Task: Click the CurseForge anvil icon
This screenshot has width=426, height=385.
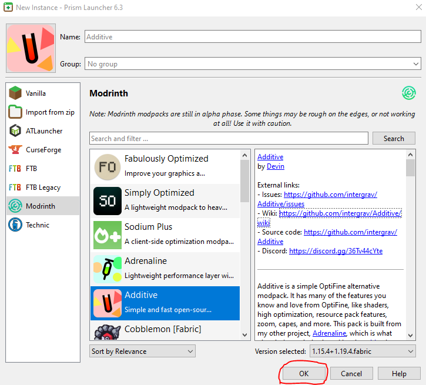Action: click(15, 149)
